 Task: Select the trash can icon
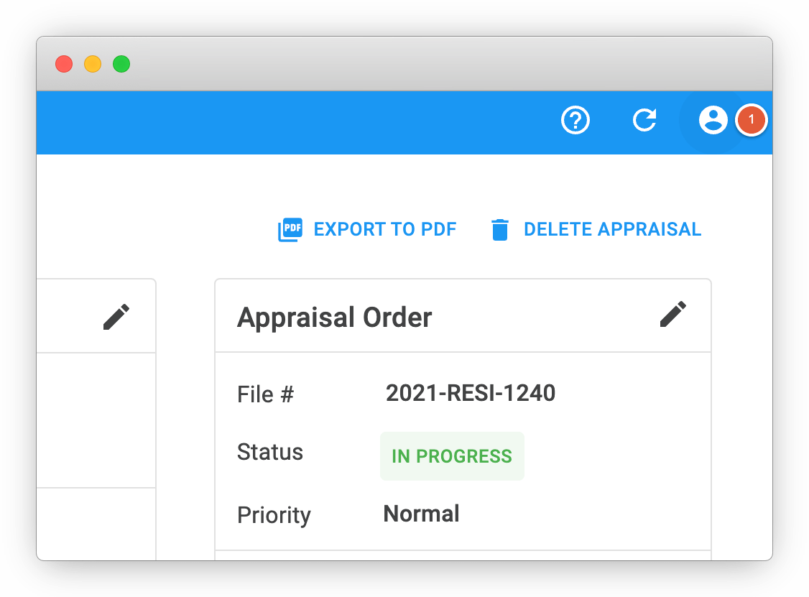pyautogui.click(x=500, y=228)
